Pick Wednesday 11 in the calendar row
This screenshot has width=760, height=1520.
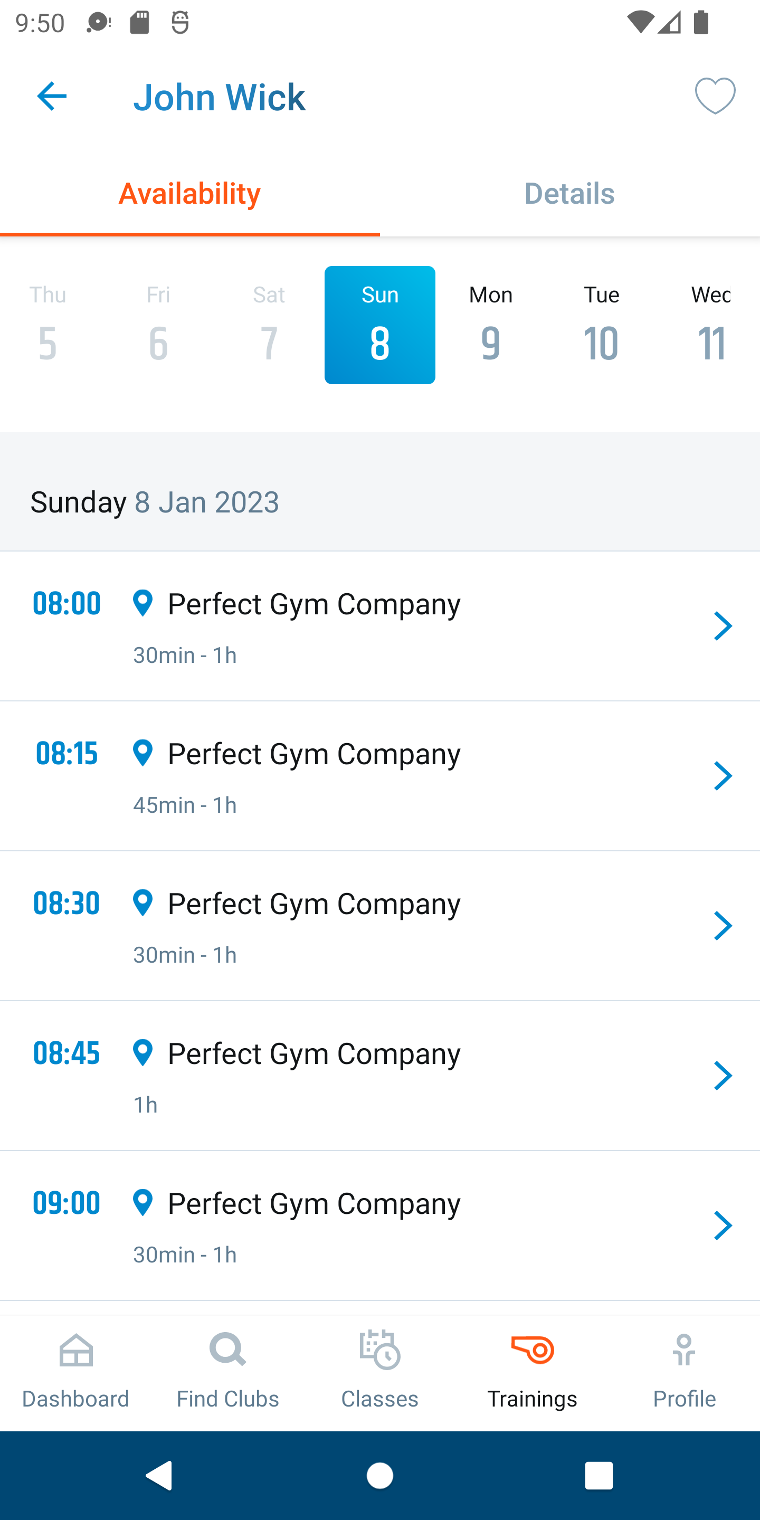[711, 325]
